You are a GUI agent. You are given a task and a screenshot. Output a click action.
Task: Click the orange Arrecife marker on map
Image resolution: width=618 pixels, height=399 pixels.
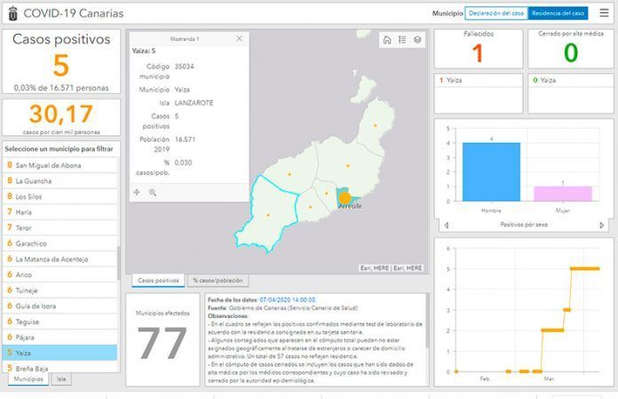point(345,197)
